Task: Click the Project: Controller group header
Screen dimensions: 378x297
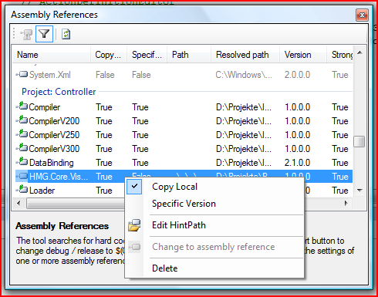Action: [x=59, y=92]
